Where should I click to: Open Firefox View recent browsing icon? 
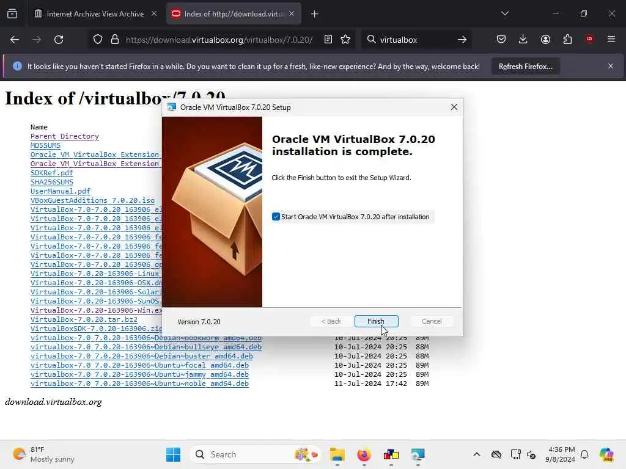click(12, 13)
